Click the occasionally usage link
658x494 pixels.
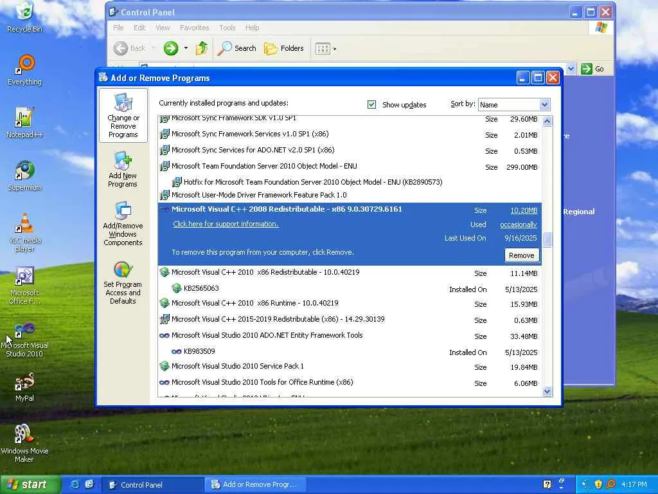(x=519, y=224)
